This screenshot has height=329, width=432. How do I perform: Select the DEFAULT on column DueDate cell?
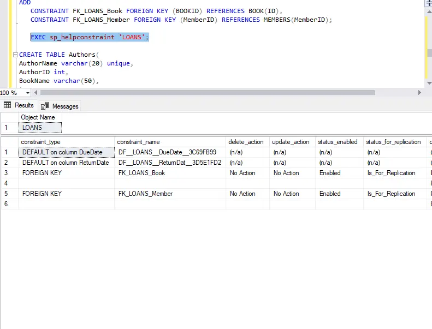pos(67,152)
